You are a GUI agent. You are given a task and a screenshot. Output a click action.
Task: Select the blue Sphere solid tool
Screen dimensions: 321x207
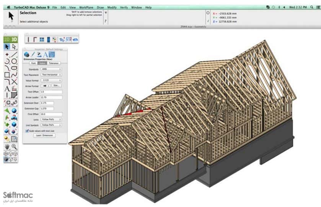click(14, 111)
